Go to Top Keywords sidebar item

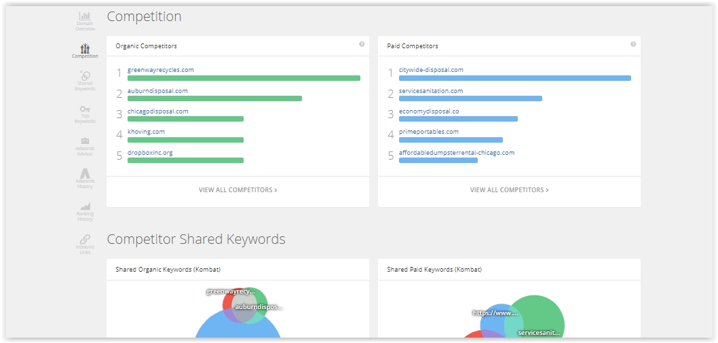point(85,114)
